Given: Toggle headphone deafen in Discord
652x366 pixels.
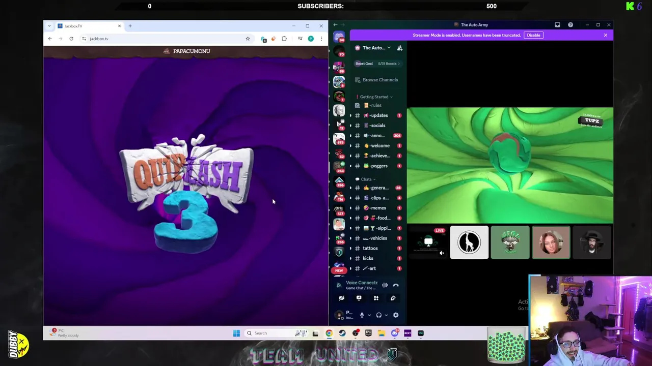Looking at the screenshot, I should [x=378, y=315].
